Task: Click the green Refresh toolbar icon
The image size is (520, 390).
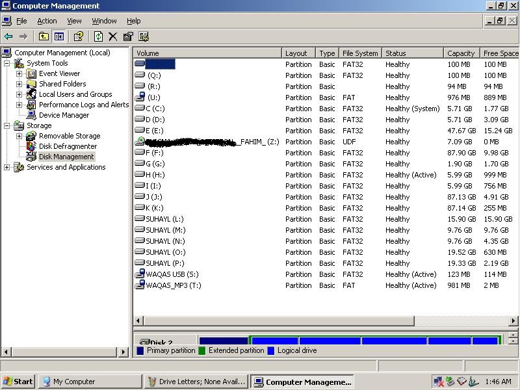Action: coord(98,36)
